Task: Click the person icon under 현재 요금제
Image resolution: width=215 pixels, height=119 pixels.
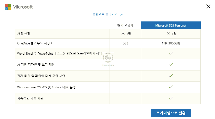Action: pyautogui.click(x=123, y=33)
